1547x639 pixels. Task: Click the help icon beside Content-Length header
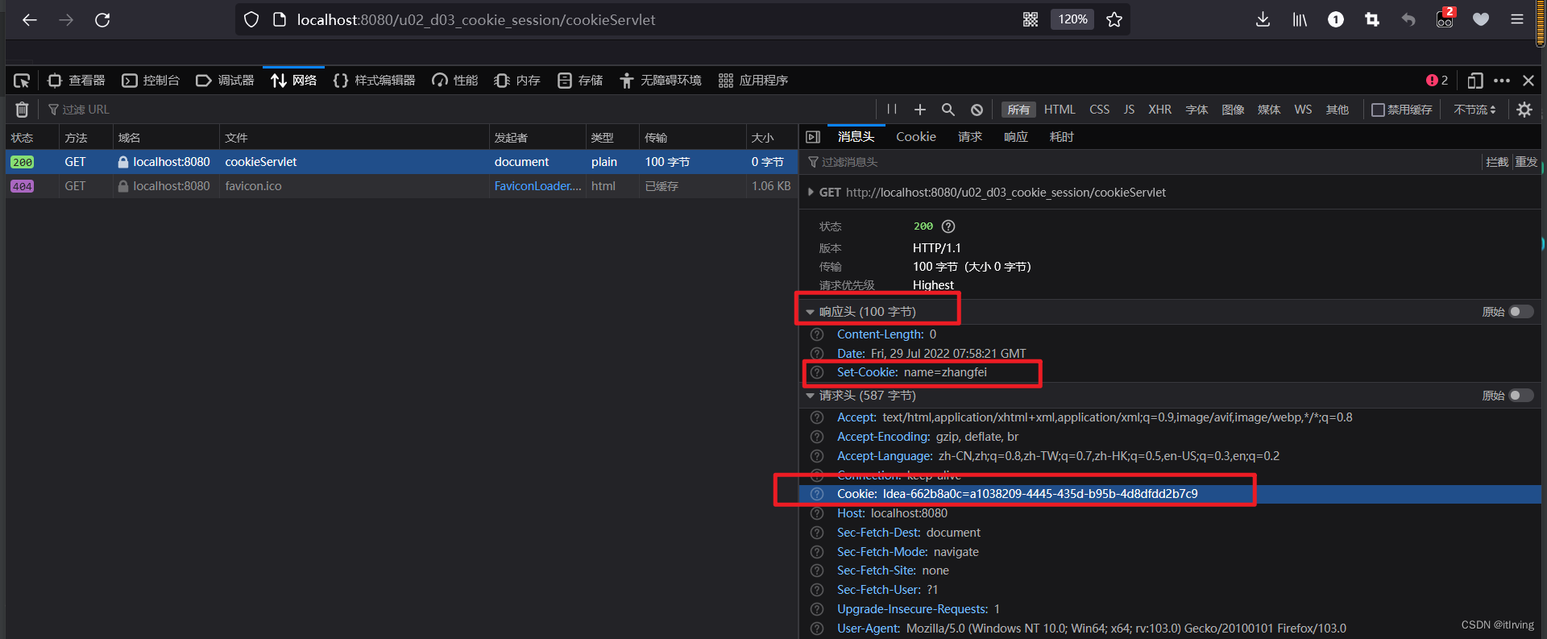click(x=817, y=334)
